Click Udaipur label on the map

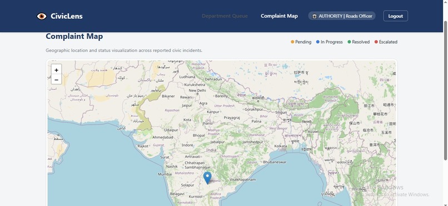(x=171, y=130)
